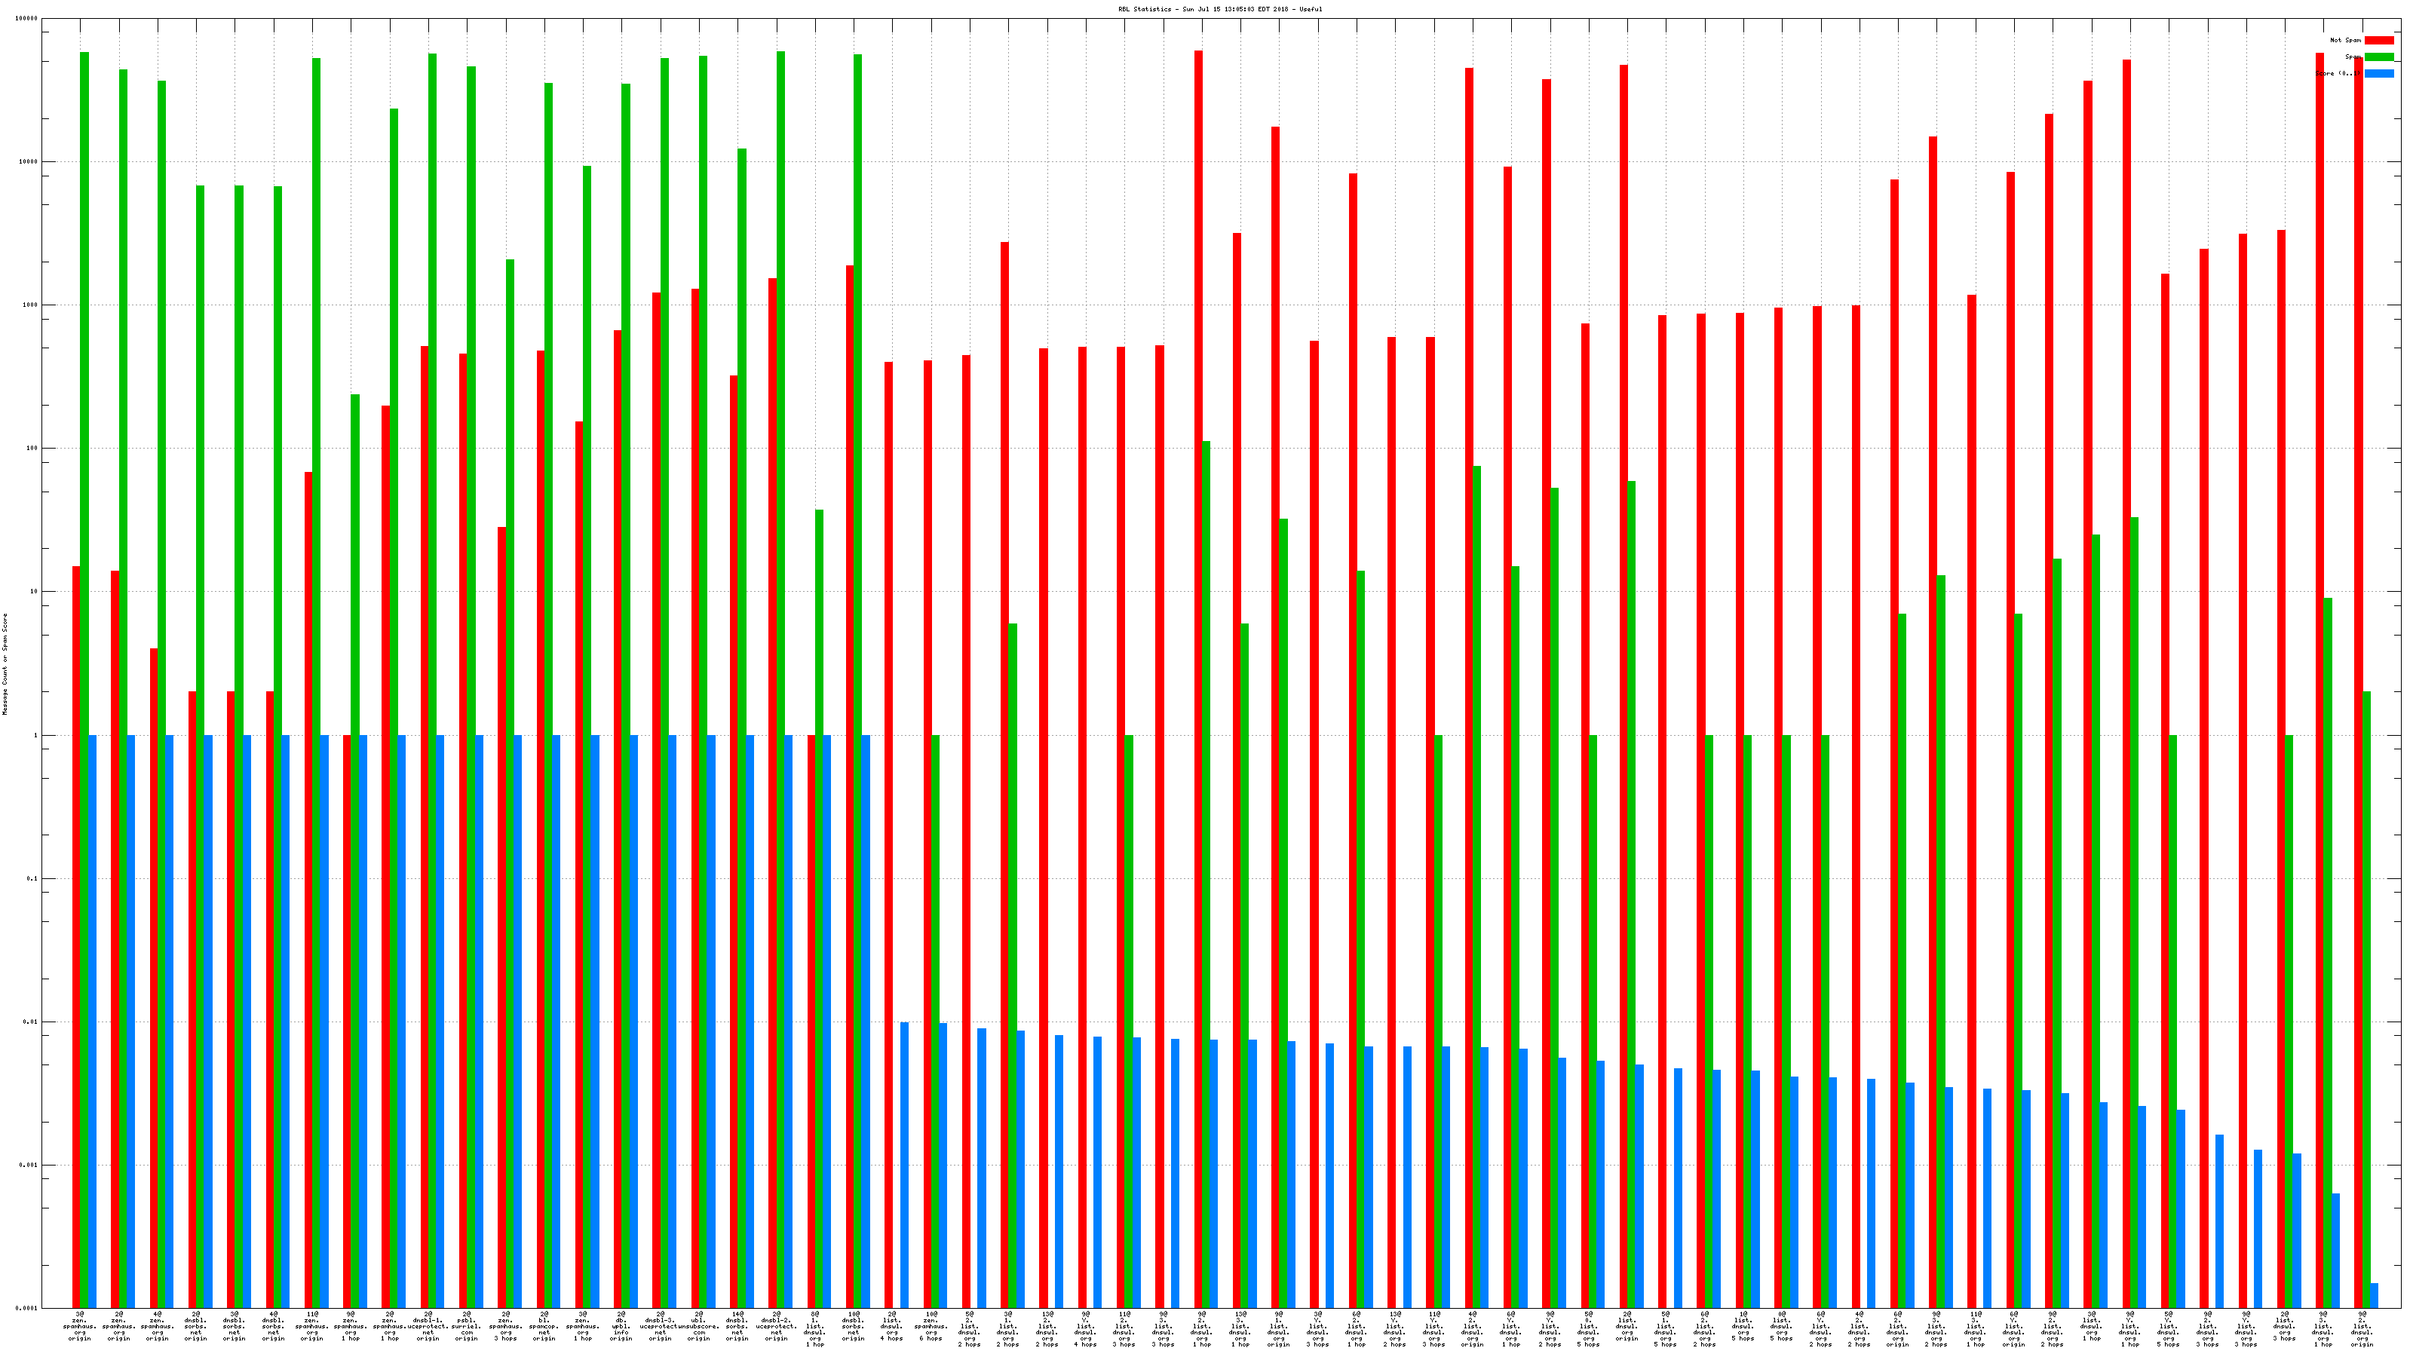Click the db.wpbl.info origin axis label
Viewport: 2413px width, 1357px height.
pos(621,1326)
